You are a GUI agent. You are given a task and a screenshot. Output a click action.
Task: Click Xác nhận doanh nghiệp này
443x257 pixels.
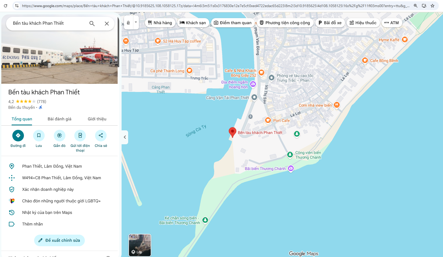pos(59,189)
